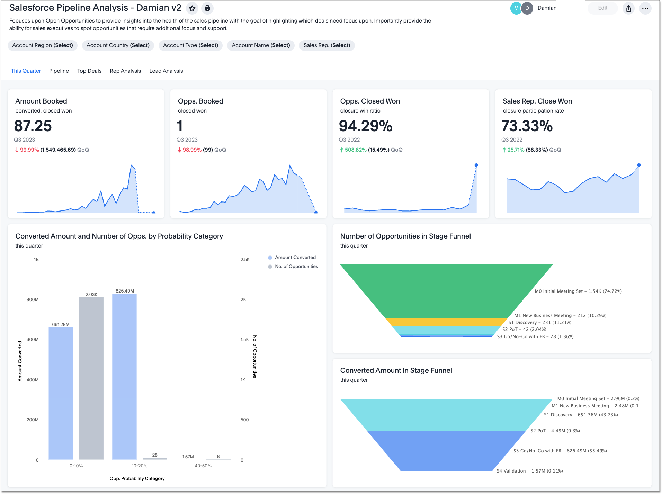Click the 826.49M blue bar
The height and width of the screenshot is (494, 662).
(124, 377)
